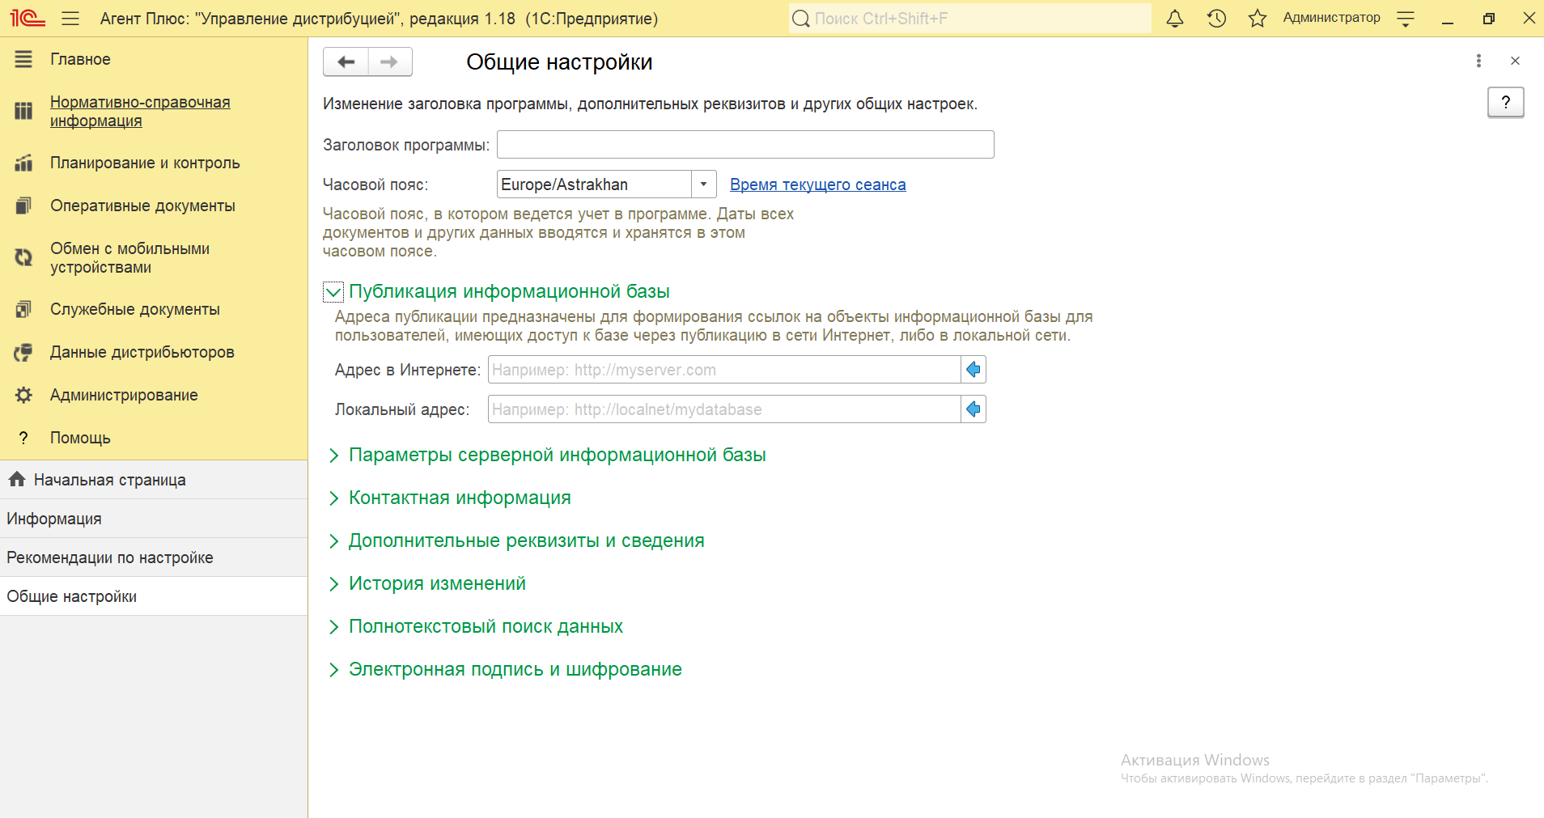Image resolution: width=1544 pixels, height=818 pixels.
Task: Focus the Адрес в Интернете field
Action: (x=724, y=370)
